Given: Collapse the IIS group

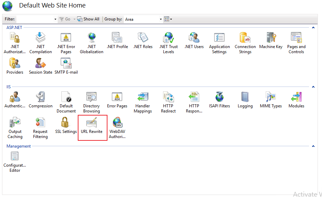Looking at the screenshot, I should pos(313,87).
